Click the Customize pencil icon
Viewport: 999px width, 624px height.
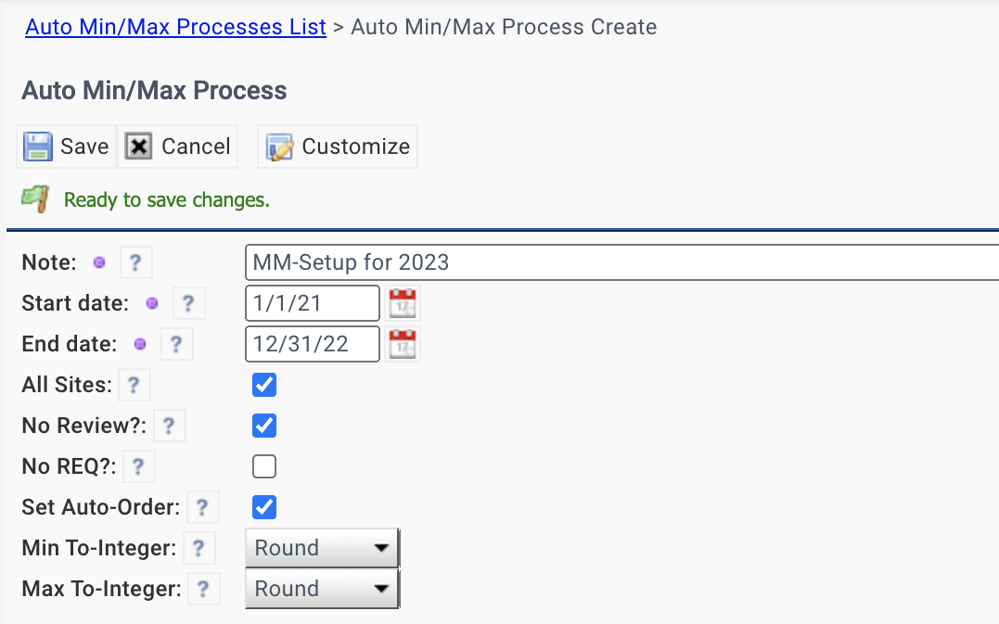click(279, 147)
